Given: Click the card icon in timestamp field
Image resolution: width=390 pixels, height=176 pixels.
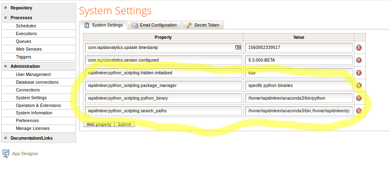Looking at the screenshot, I should pos(238,48).
